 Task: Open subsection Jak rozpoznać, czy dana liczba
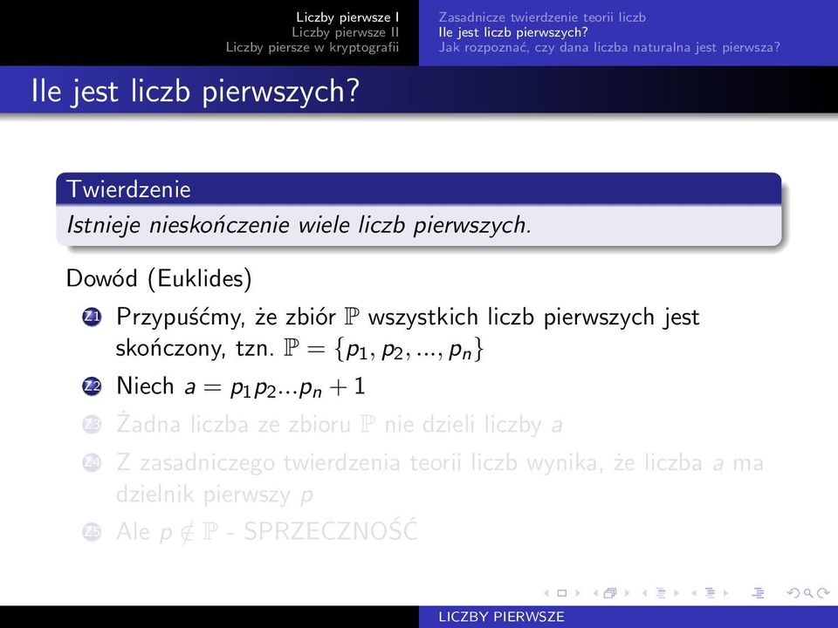(609, 47)
